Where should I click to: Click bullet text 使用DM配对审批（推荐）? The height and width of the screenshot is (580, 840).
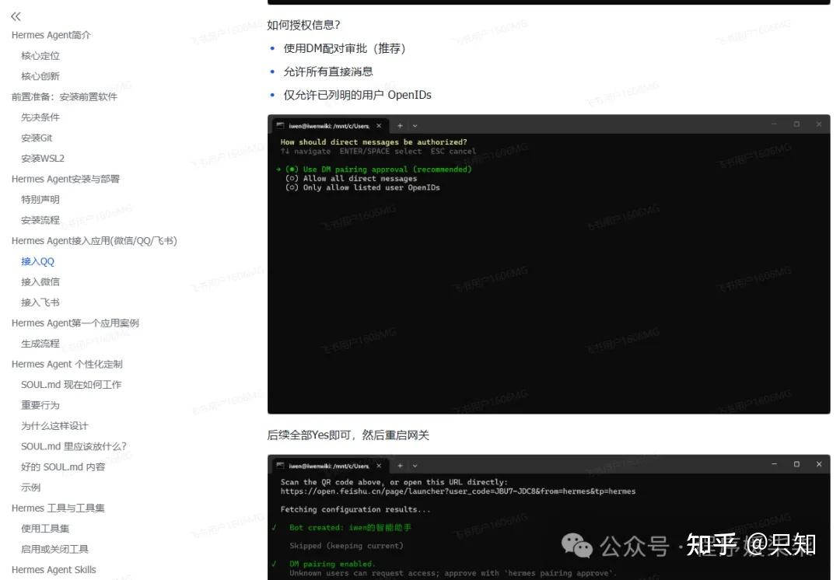(345, 49)
